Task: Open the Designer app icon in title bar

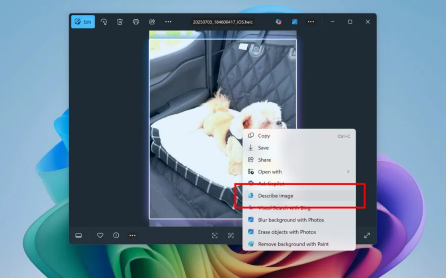Action: 295,22
